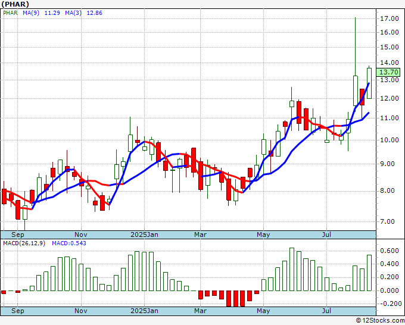405x325 pixels.
Task: Click the Nov label on MACD axis
Action: (81, 311)
